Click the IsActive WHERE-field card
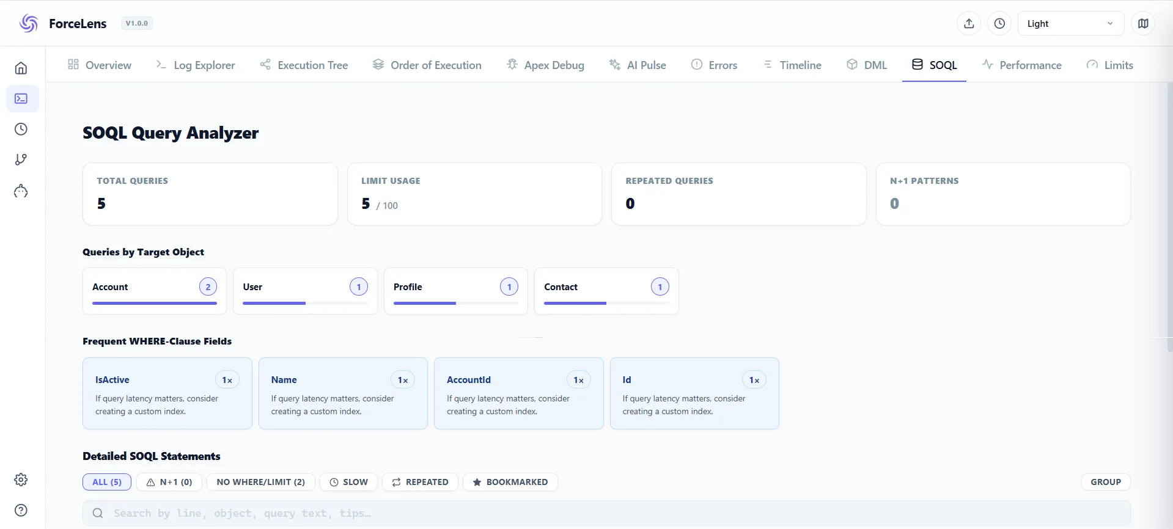 (167, 393)
